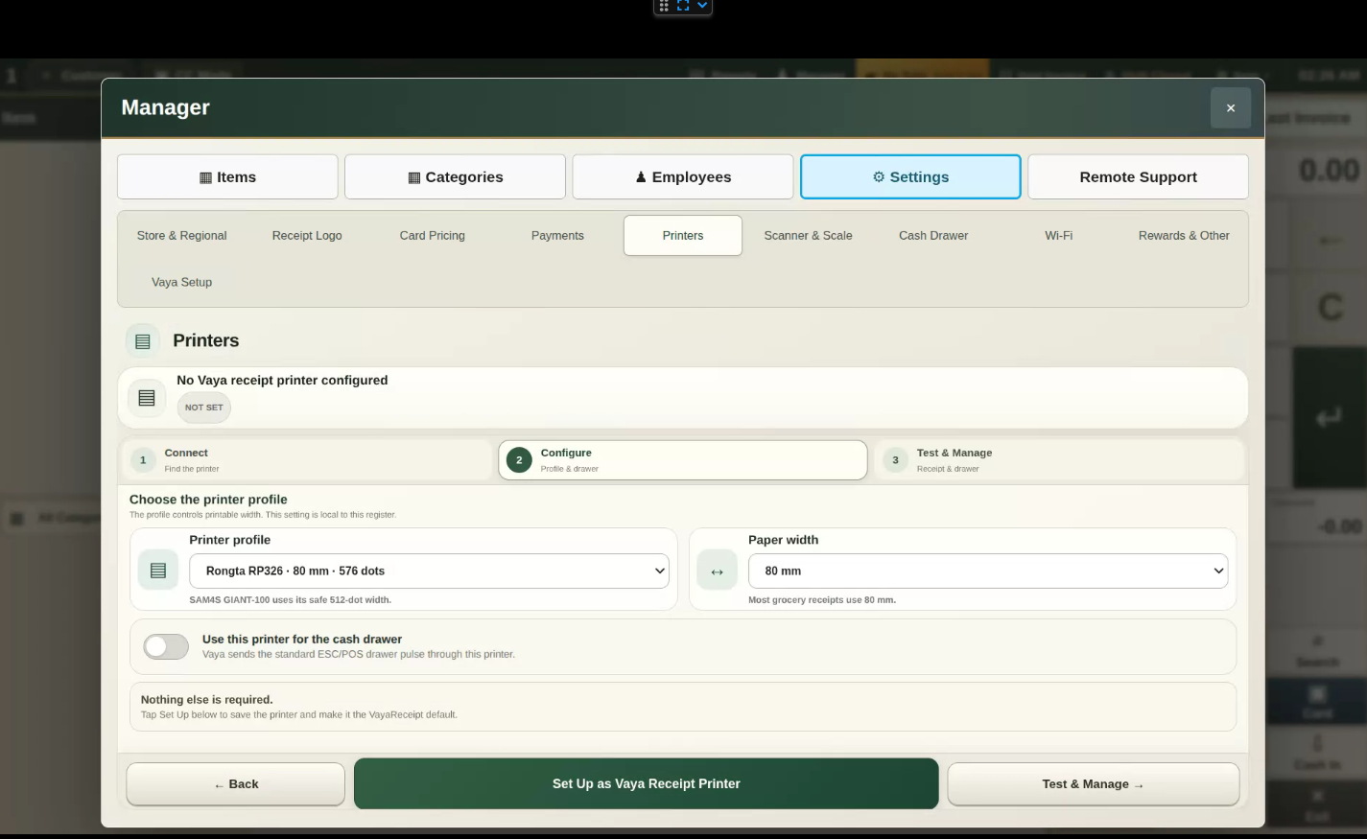This screenshot has width=1367, height=839.
Task: Click the Test & Manage arrow button
Action: (1094, 784)
